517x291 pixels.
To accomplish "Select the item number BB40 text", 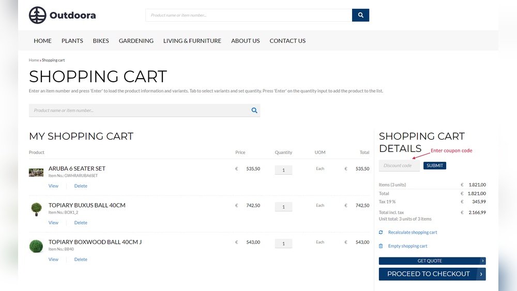I will (x=69, y=249).
